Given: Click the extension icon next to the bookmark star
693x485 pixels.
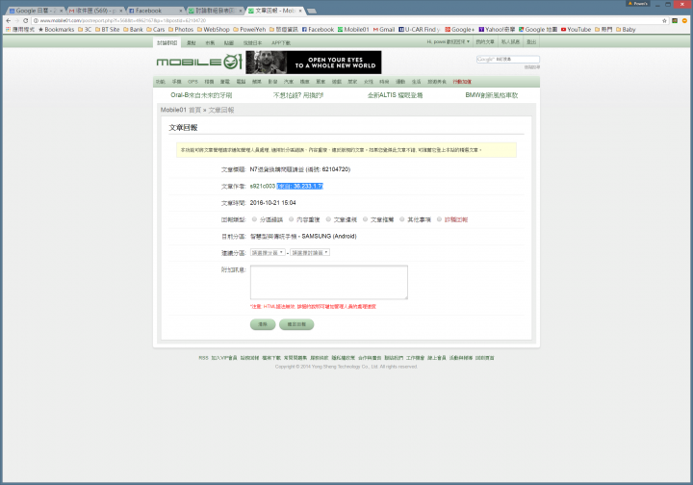Looking at the screenshot, I should (x=675, y=21).
